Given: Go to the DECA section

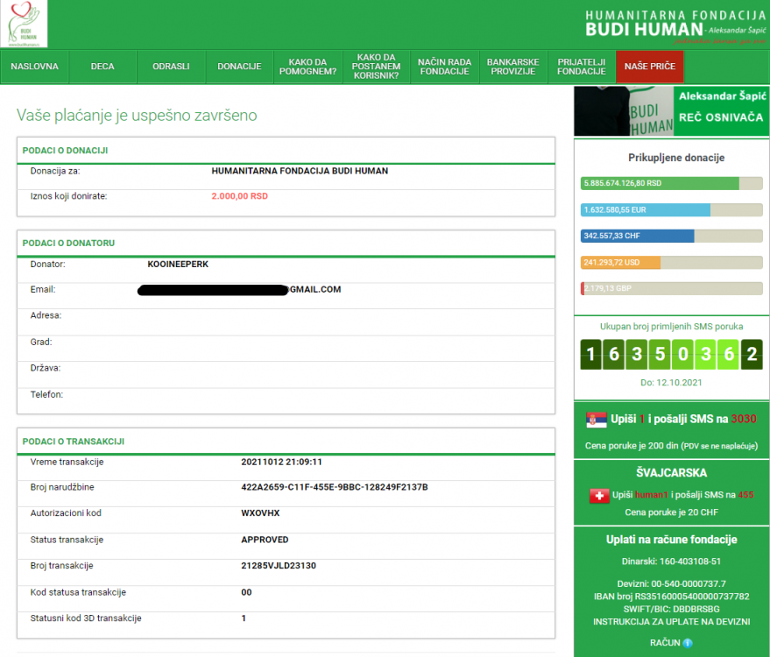Looking at the screenshot, I should (x=102, y=67).
